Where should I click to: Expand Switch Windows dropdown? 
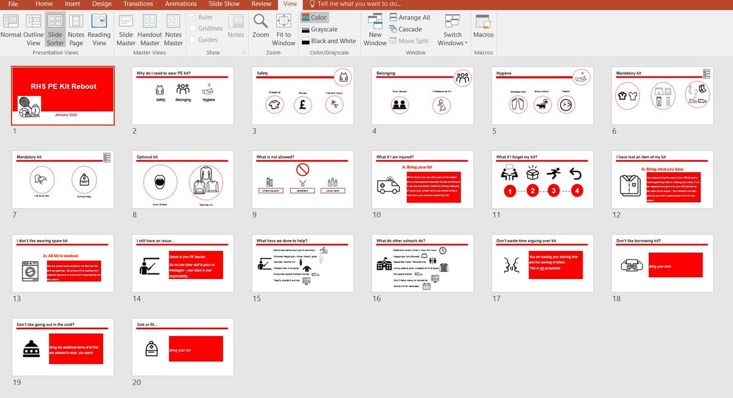coord(453,29)
